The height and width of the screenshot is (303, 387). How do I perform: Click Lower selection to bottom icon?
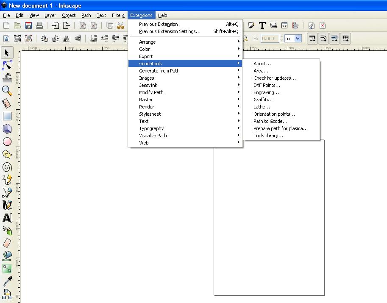click(x=94, y=39)
